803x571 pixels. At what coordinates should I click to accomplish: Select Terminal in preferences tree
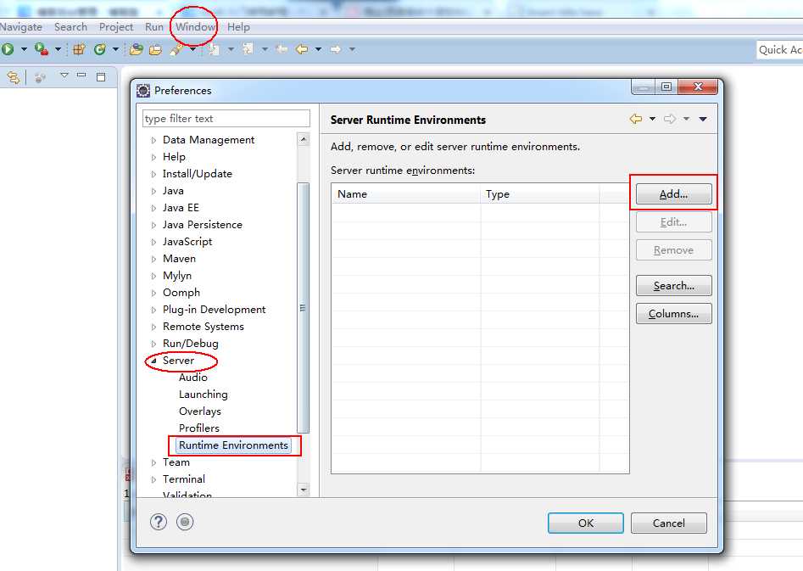pos(184,479)
